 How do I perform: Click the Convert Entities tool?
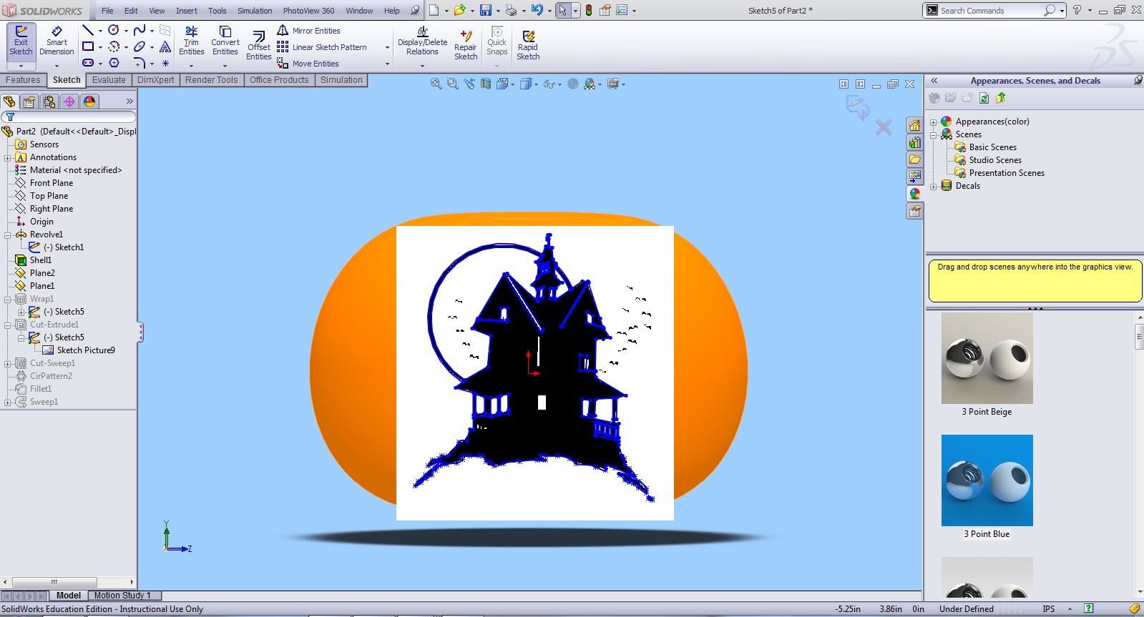(x=225, y=41)
